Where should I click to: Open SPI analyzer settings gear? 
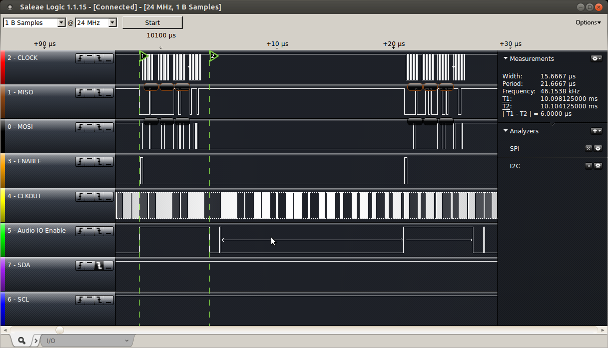point(597,148)
